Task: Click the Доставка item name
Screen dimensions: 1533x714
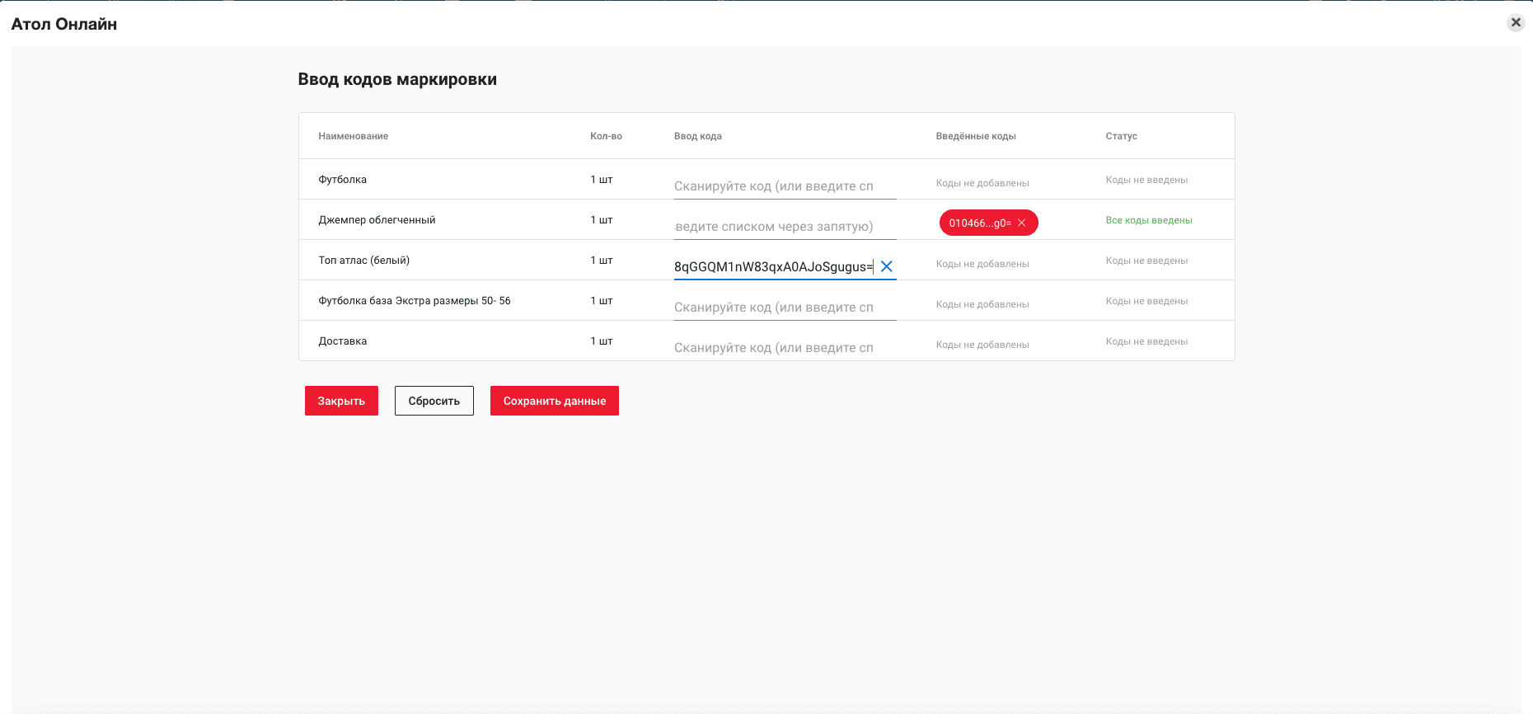Action: [x=342, y=341]
